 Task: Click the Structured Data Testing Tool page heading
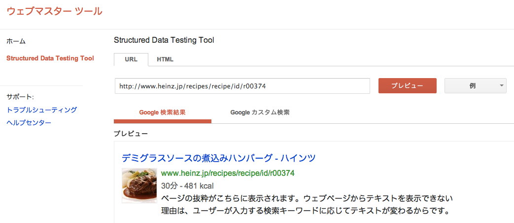[x=164, y=40]
